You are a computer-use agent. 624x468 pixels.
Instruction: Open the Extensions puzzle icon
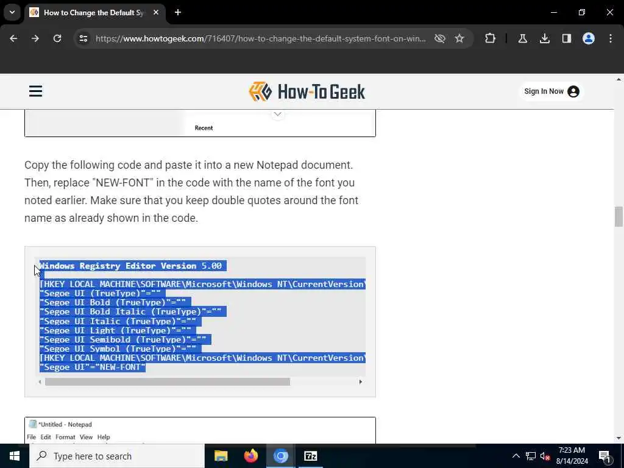pos(491,38)
